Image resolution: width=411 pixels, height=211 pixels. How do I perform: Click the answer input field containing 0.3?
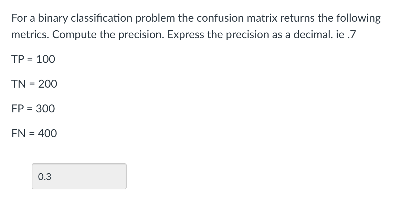click(79, 176)
